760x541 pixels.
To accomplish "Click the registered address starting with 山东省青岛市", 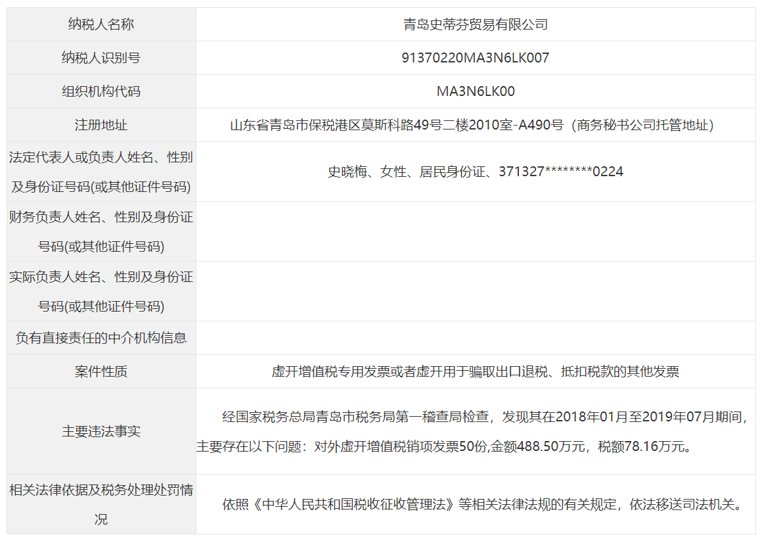I will pos(471,125).
